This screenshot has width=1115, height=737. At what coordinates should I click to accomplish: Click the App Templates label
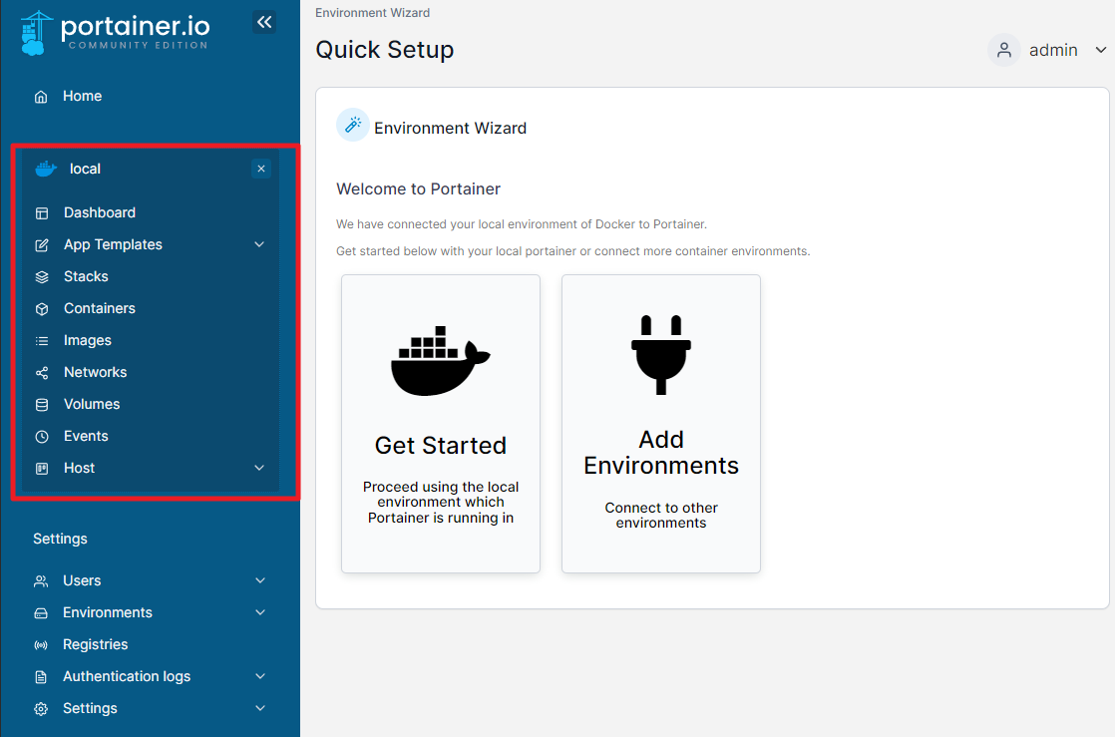click(x=113, y=244)
